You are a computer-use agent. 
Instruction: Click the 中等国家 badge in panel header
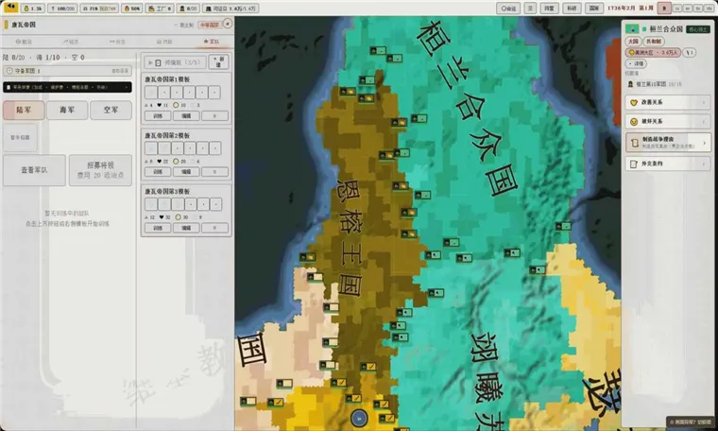point(210,25)
